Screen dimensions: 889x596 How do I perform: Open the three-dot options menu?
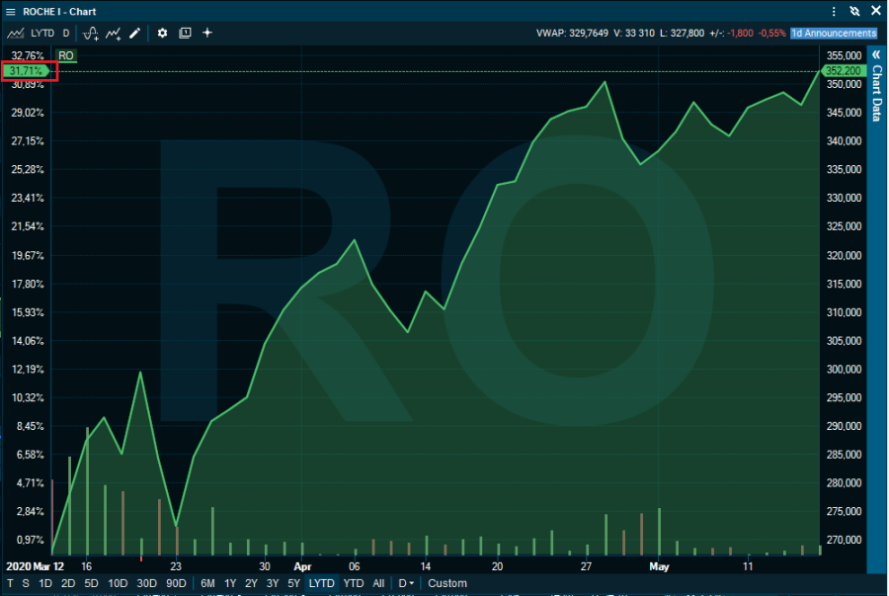tap(835, 12)
